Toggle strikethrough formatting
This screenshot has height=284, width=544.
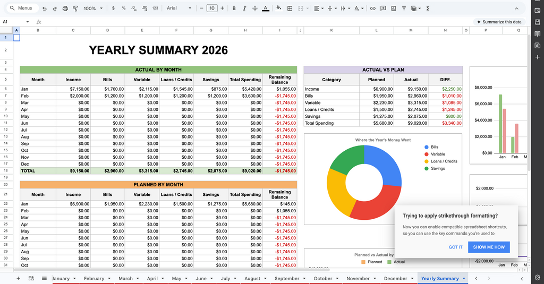[254, 8]
